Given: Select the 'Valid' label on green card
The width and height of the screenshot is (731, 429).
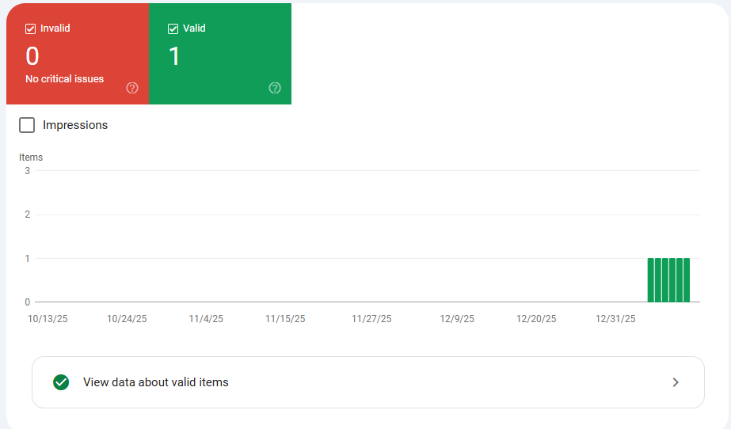Looking at the screenshot, I should click(x=194, y=28).
